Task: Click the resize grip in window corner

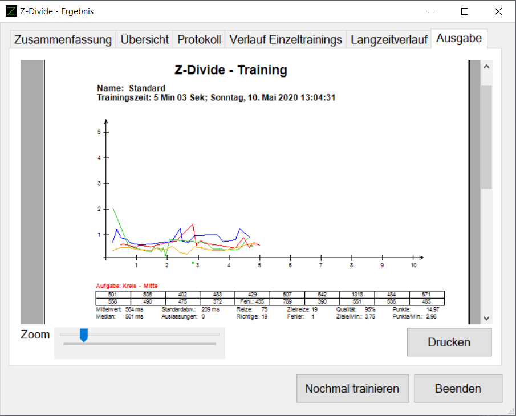Action: (511, 411)
